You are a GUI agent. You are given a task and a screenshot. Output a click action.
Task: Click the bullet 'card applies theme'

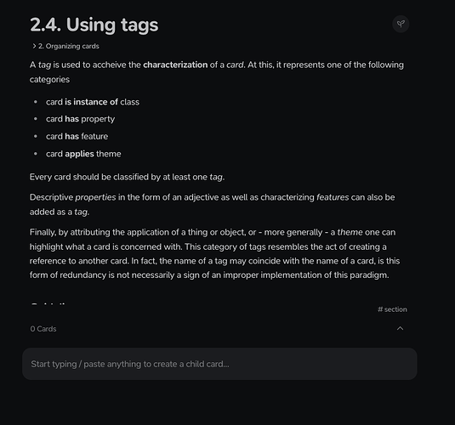tap(83, 154)
